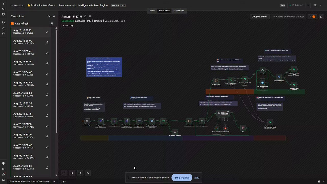
Task: Click the flask icon on 15:30:48 execution
Action: (47, 147)
